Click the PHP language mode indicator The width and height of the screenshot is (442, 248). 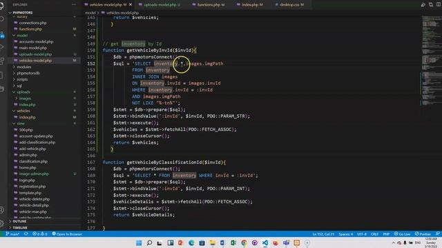coord(386,234)
